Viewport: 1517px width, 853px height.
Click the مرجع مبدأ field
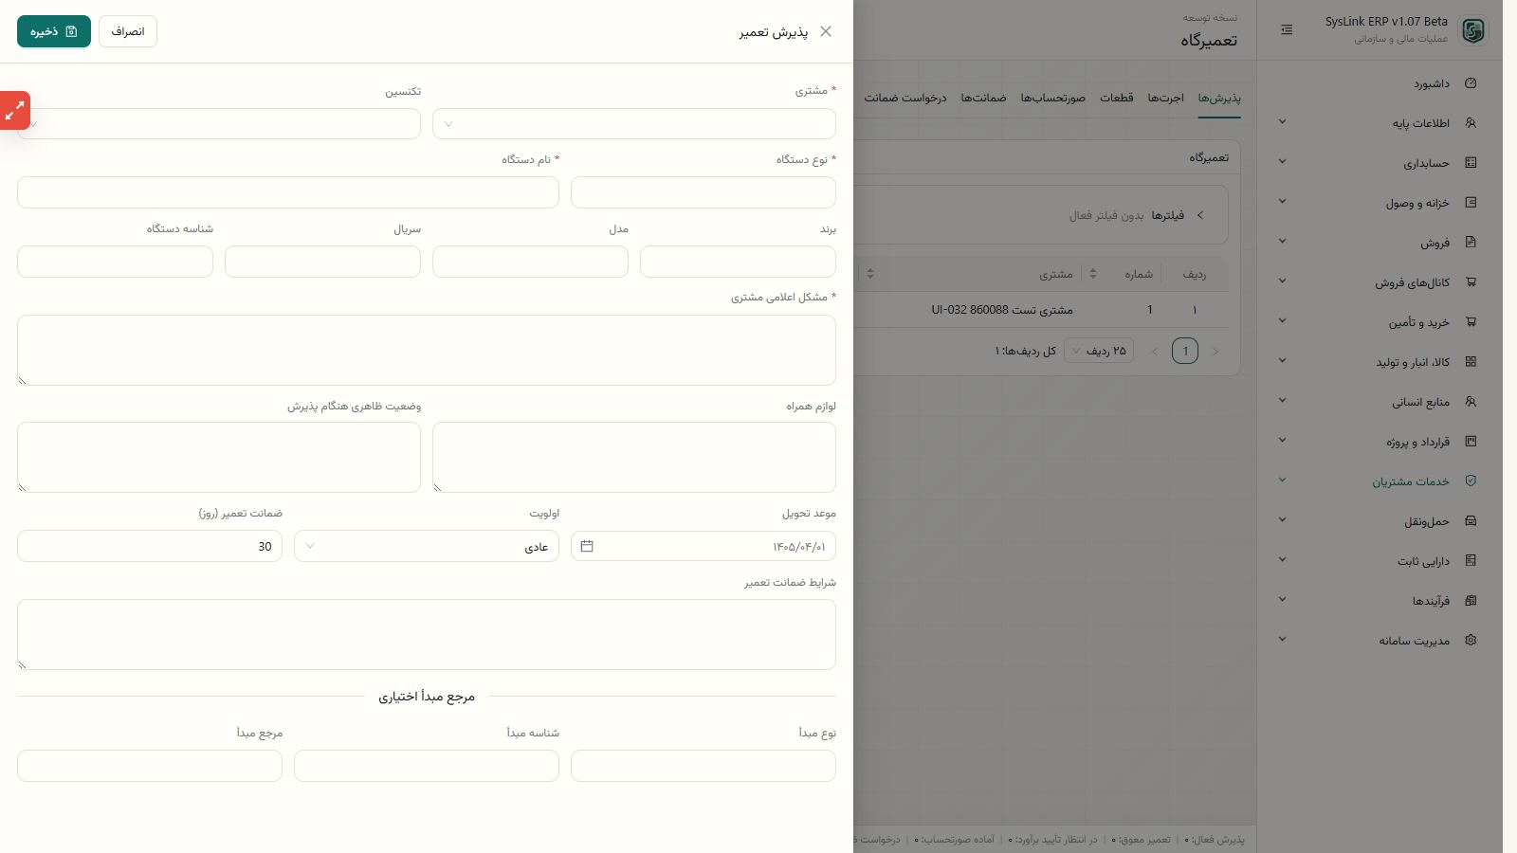tap(150, 766)
